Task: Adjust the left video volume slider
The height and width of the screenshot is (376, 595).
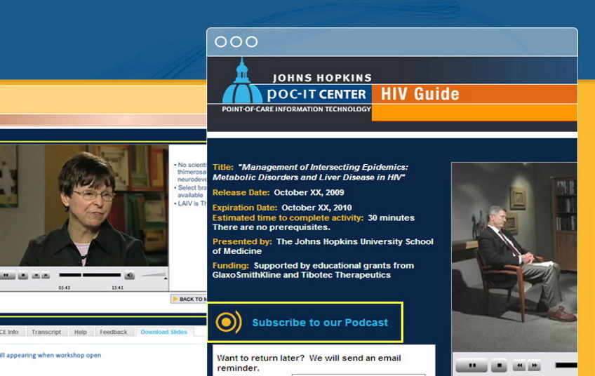Action: click(x=153, y=275)
